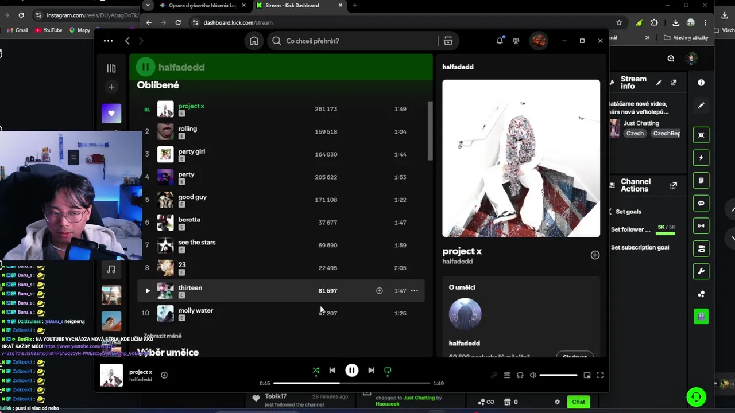Add now-playing project x to library
This screenshot has width=735, height=413.
point(164,375)
